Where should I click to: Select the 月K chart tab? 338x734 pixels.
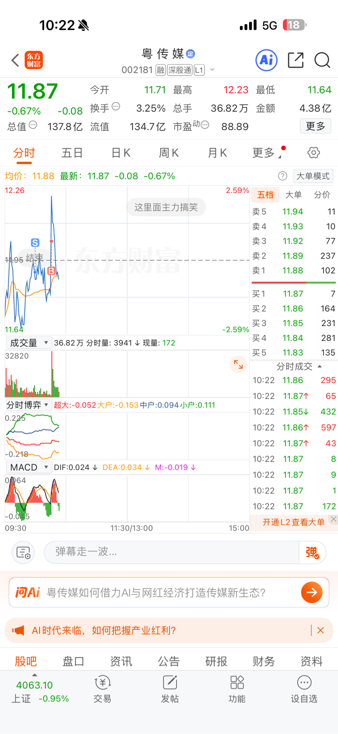(217, 153)
